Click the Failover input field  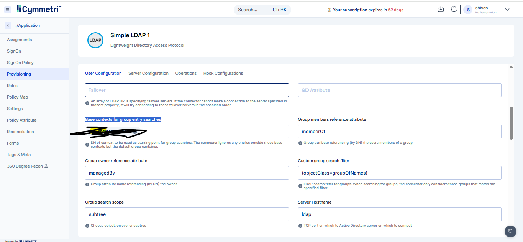pos(187,90)
